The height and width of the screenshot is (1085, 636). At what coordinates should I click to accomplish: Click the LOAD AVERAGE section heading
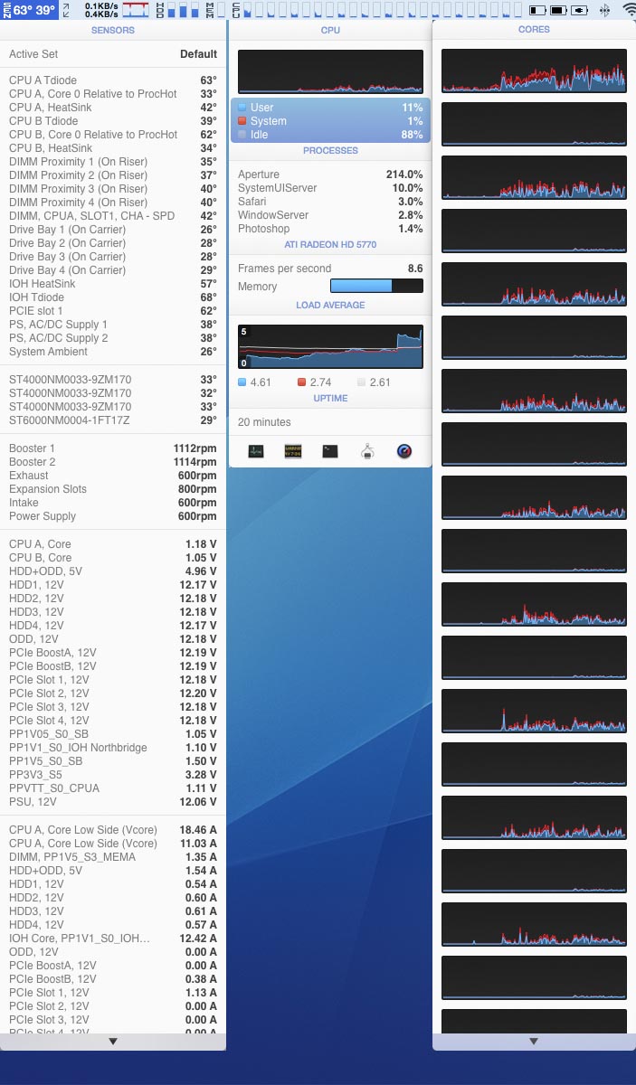pos(330,305)
